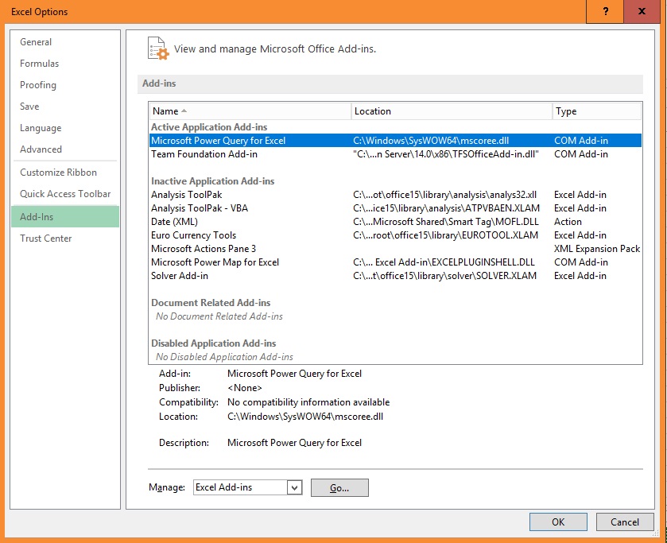The image size is (667, 543).
Task: Select the Analysis ToolPak add-in
Action: coord(185,194)
